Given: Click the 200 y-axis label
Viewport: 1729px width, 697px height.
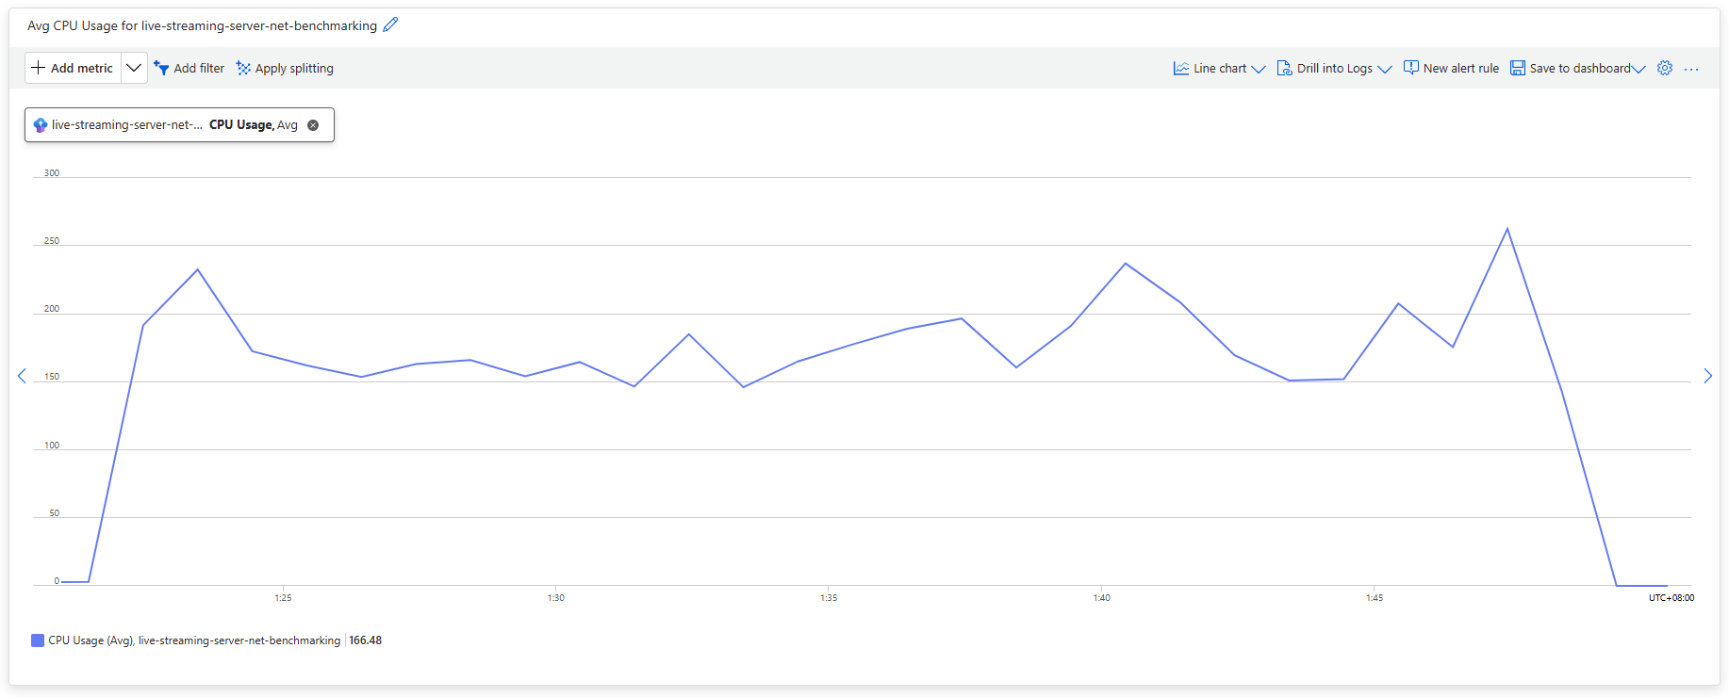Looking at the screenshot, I should pyautogui.click(x=52, y=309).
